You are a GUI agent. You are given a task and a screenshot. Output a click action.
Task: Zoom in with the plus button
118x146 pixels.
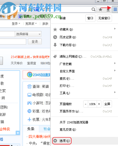[x=99, y=104]
